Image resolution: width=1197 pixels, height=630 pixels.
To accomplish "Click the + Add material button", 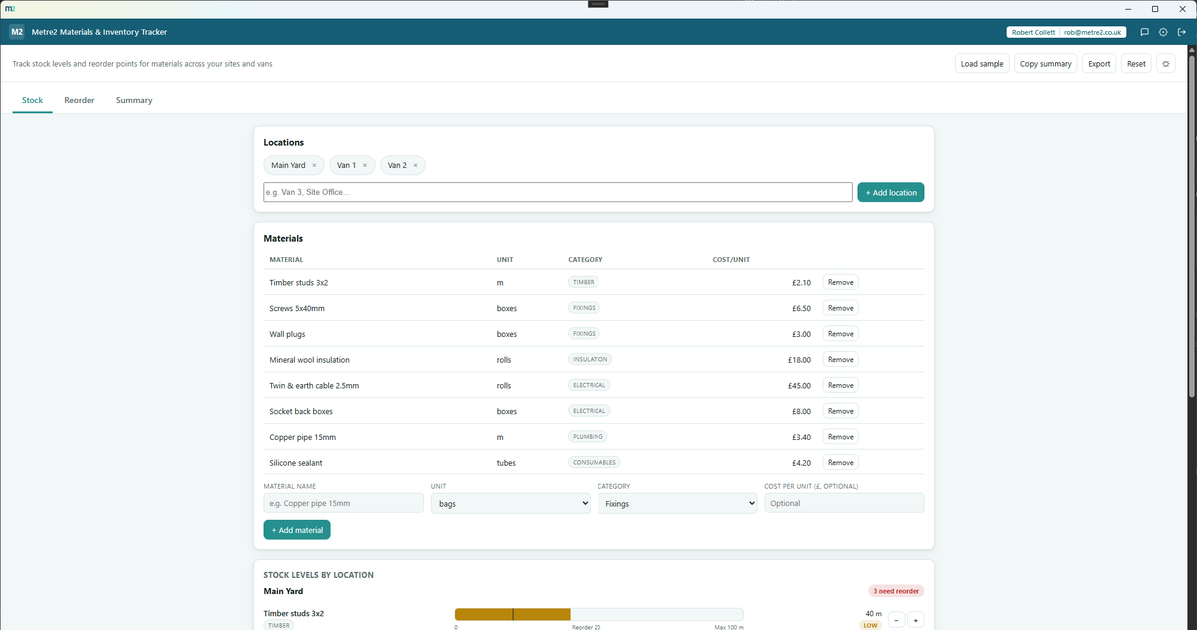I will click(x=297, y=530).
